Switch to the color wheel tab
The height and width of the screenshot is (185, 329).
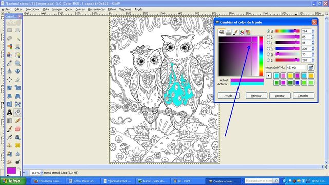pyautogui.click(x=242, y=32)
